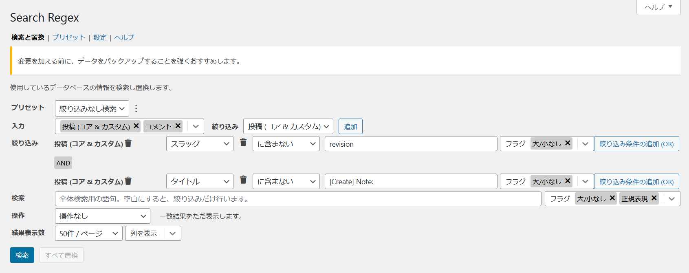Remove the コメント source tag
This screenshot has width=689, height=273.
tap(178, 126)
